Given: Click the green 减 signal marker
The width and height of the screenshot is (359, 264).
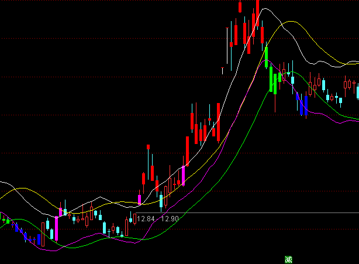Looking at the screenshot, I should tap(288, 259).
